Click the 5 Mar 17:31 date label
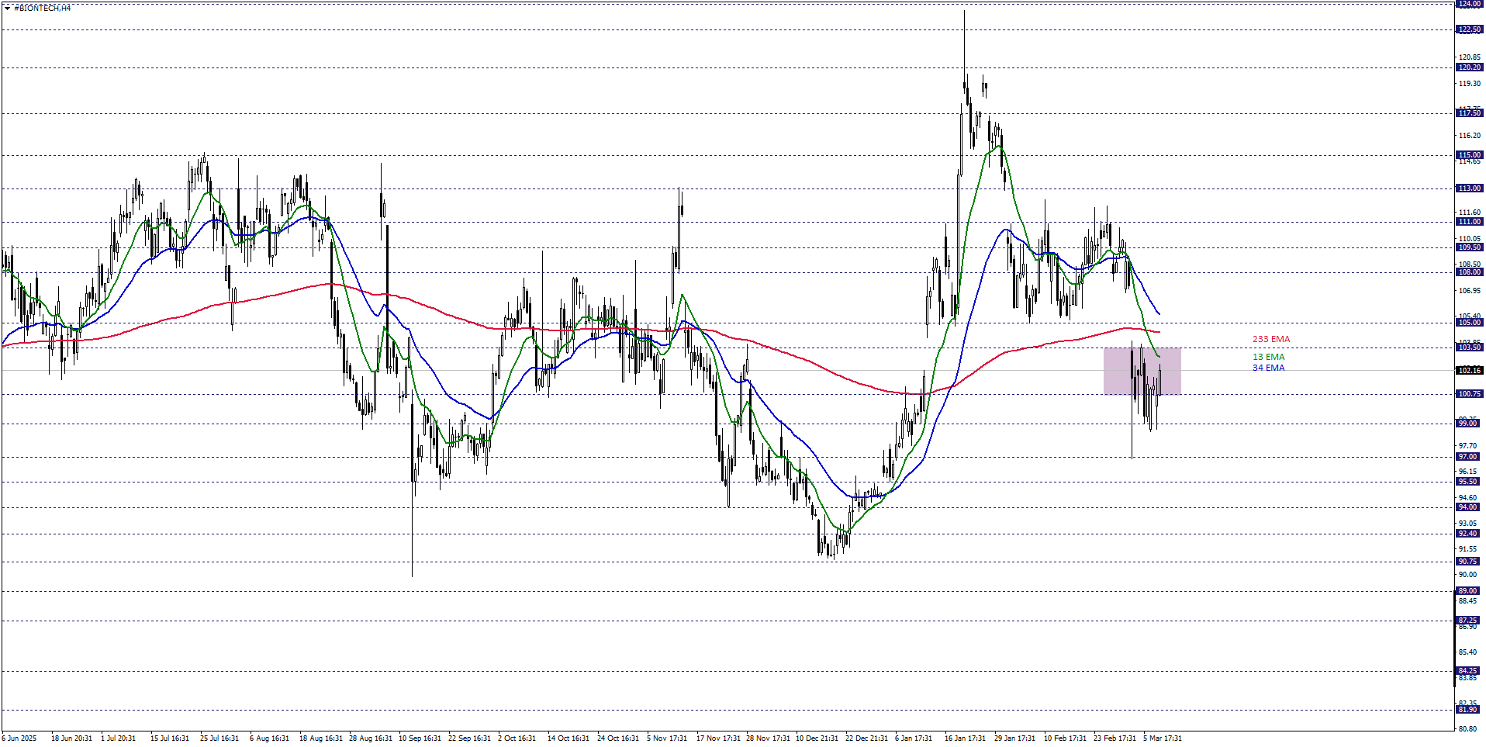Viewport: 1486px width, 747px height. click(x=1162, y=738)
